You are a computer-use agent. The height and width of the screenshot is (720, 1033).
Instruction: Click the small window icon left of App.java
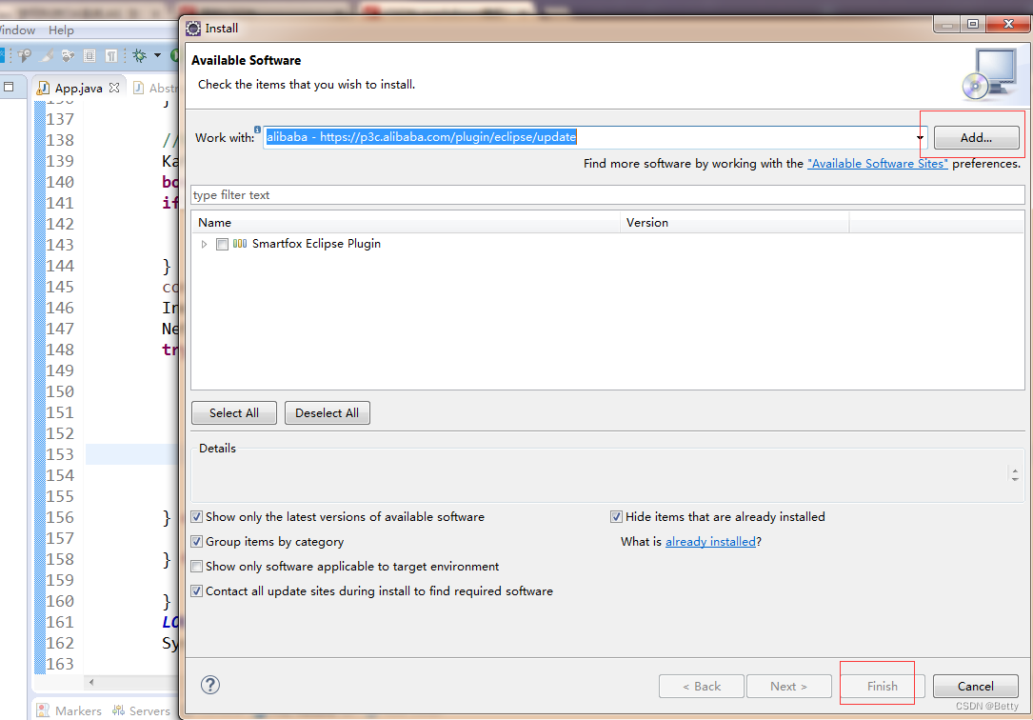pyautogui.click(x=9, y=87)
